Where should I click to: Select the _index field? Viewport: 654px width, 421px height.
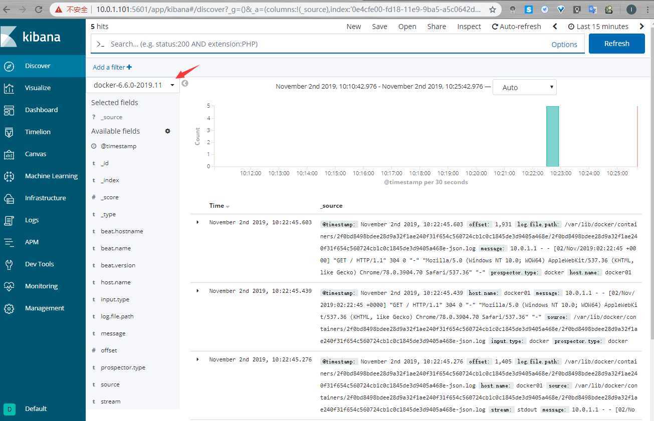pos(110,180)
